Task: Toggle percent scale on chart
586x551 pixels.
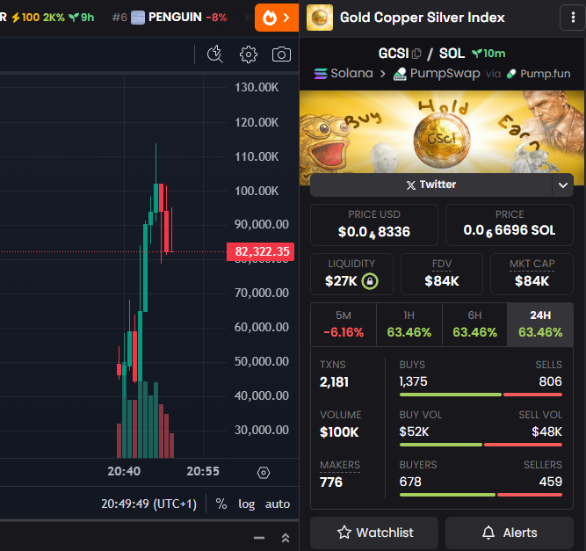Action: [x=221, y=504]
